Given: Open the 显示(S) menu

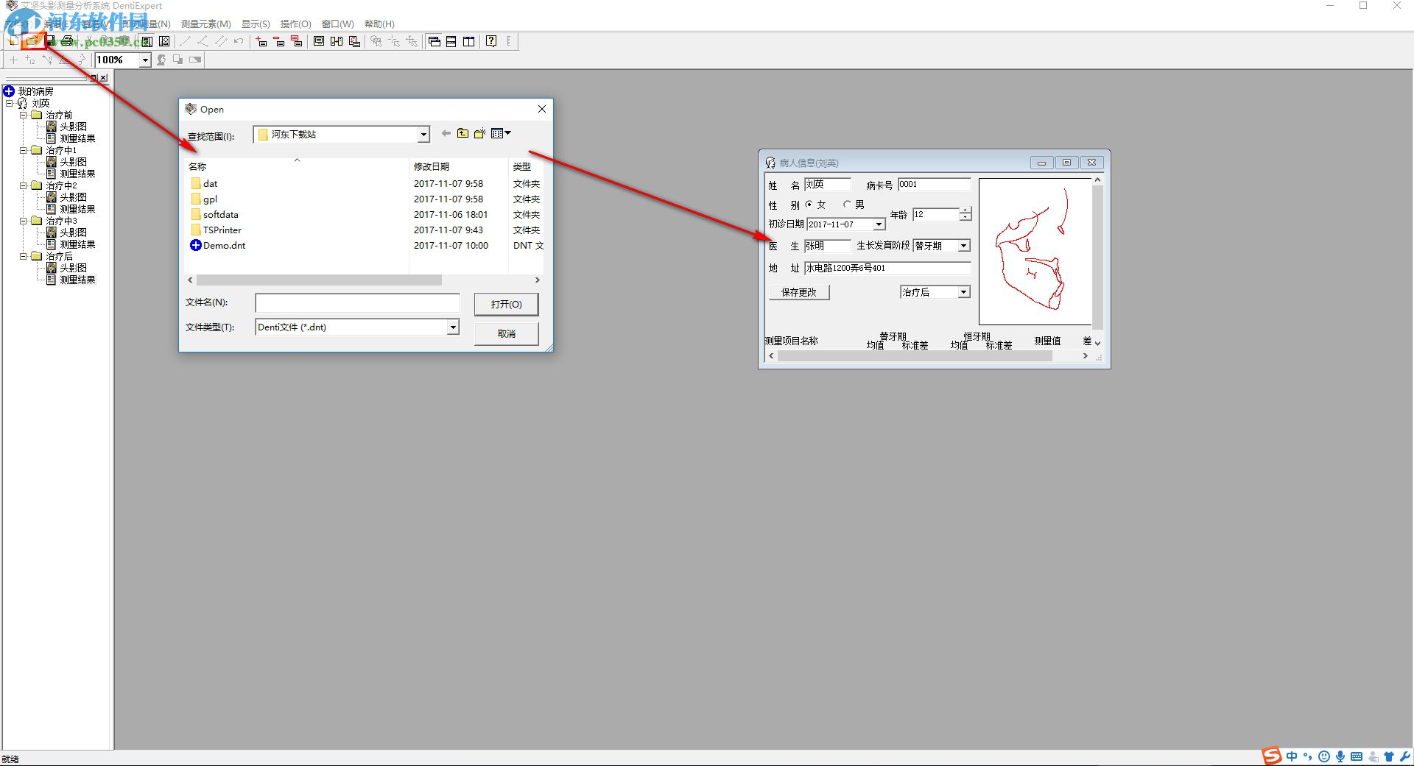Looking at the screenshot, I should point(256,24).
